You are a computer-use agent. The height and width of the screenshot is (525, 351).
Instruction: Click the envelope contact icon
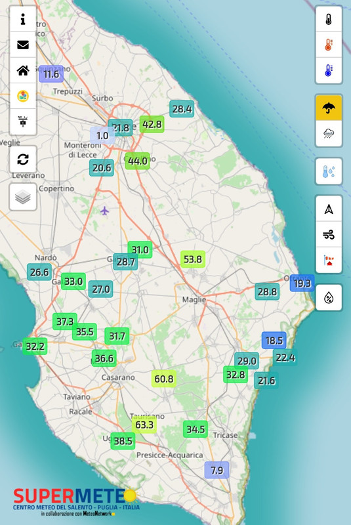coord(23,45)
